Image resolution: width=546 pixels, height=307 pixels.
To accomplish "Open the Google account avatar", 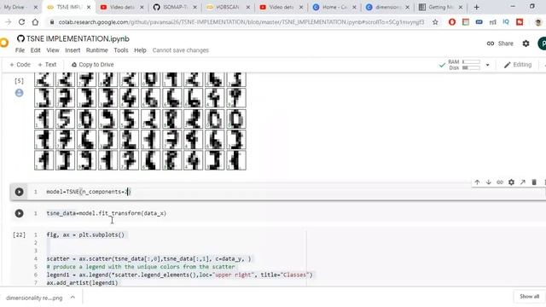I will [x=542, y=43].
